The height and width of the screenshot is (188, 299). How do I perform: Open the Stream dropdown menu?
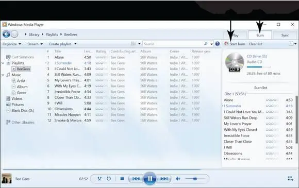[x=35, y=44]
